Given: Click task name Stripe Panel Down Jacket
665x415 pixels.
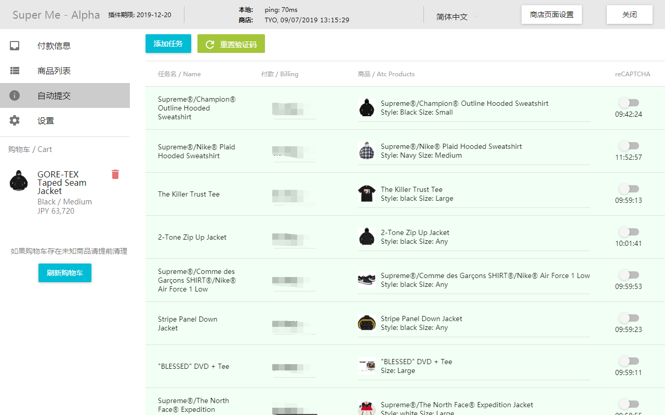Looking at the screenshot, I should [x=188, y=323].
